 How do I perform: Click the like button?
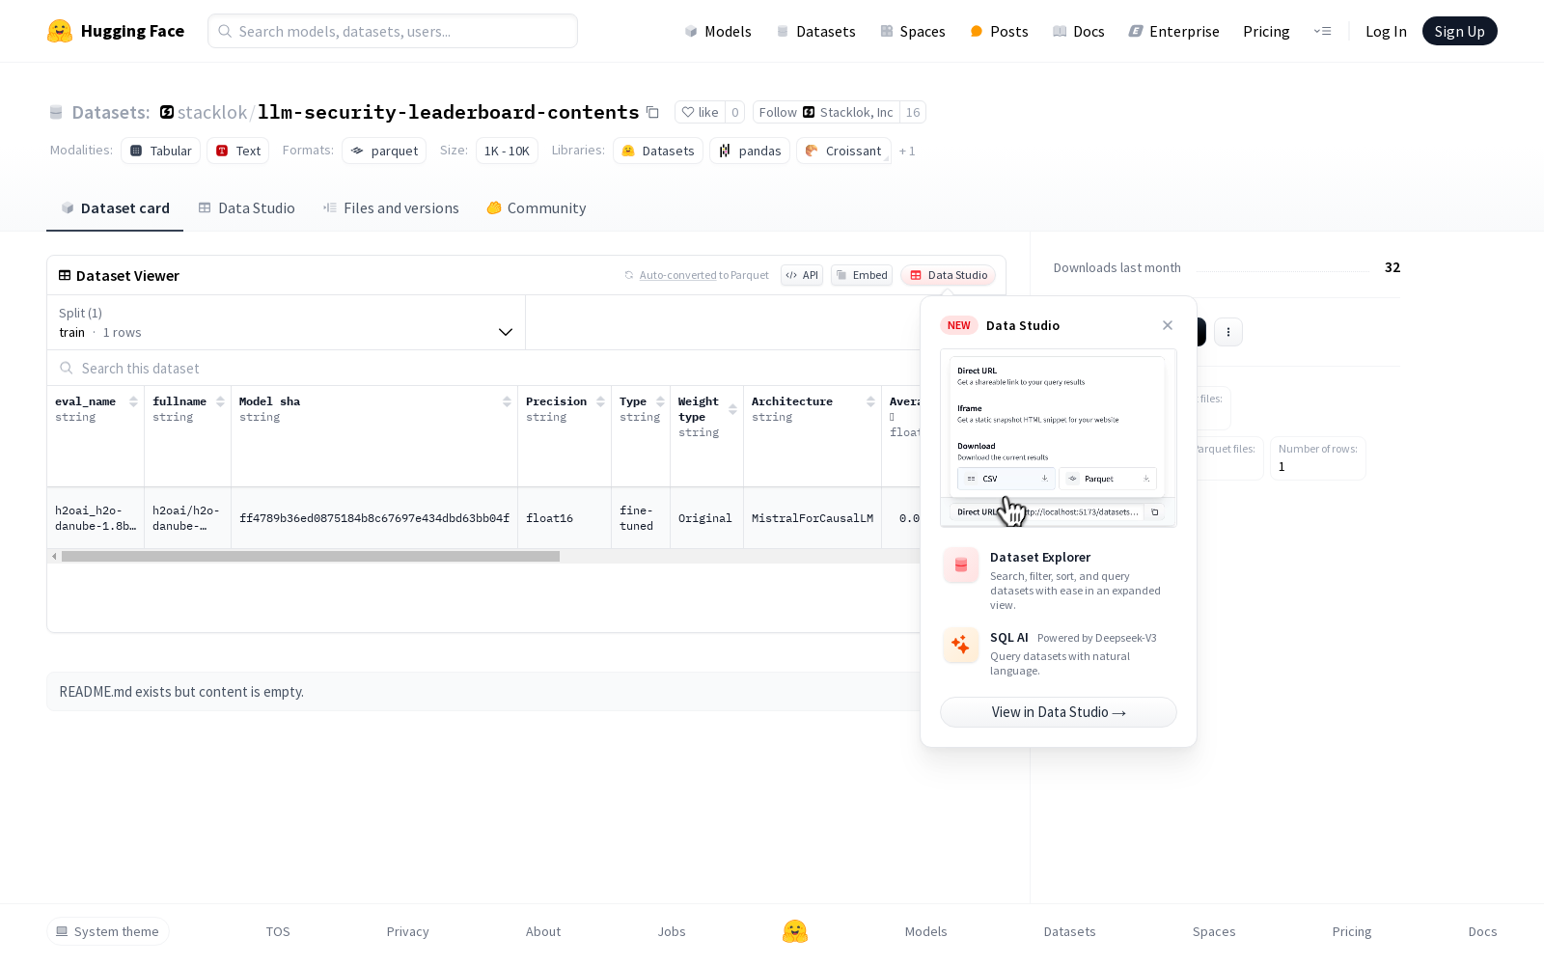point(701,112)
